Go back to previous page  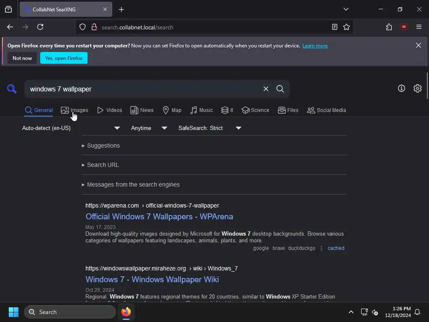click(x=10, y=27)
